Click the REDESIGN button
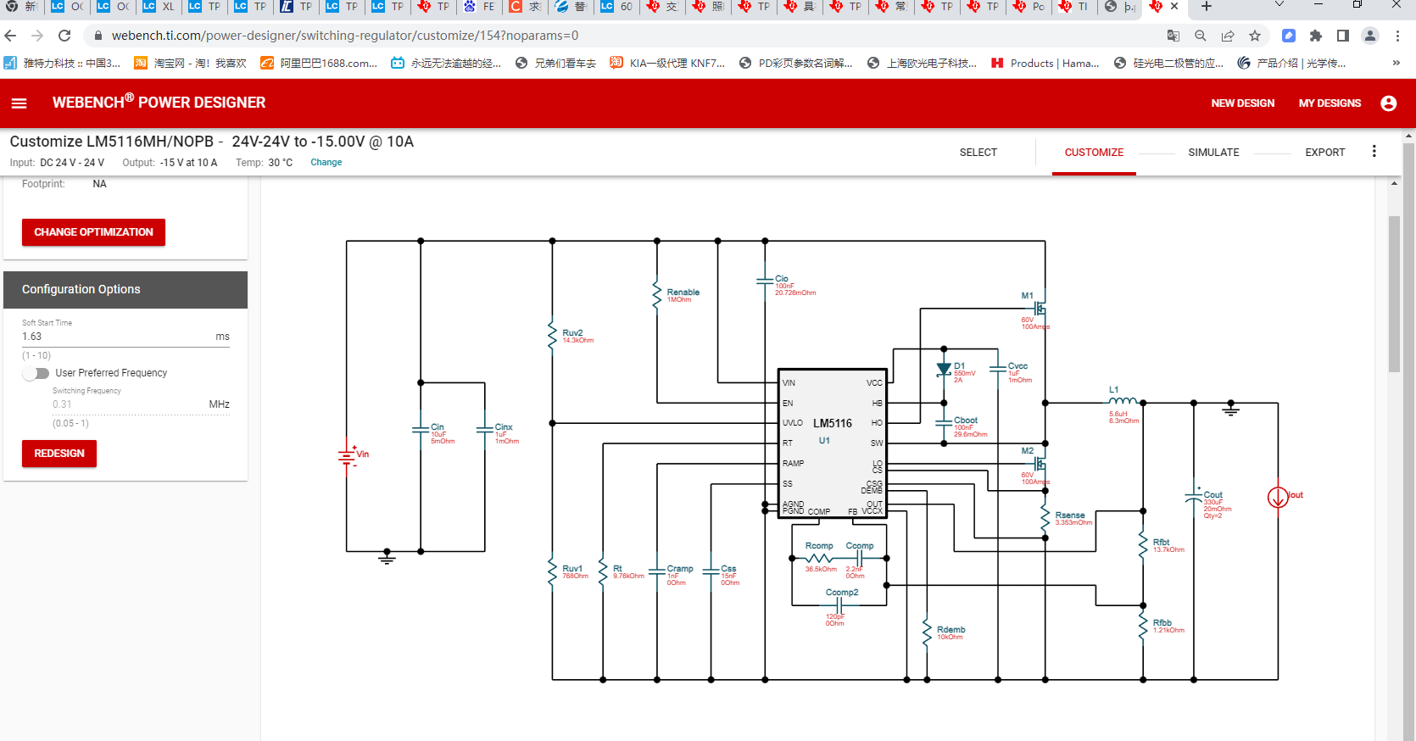Viewport: 1416px width, 741px height. (59, 454)
